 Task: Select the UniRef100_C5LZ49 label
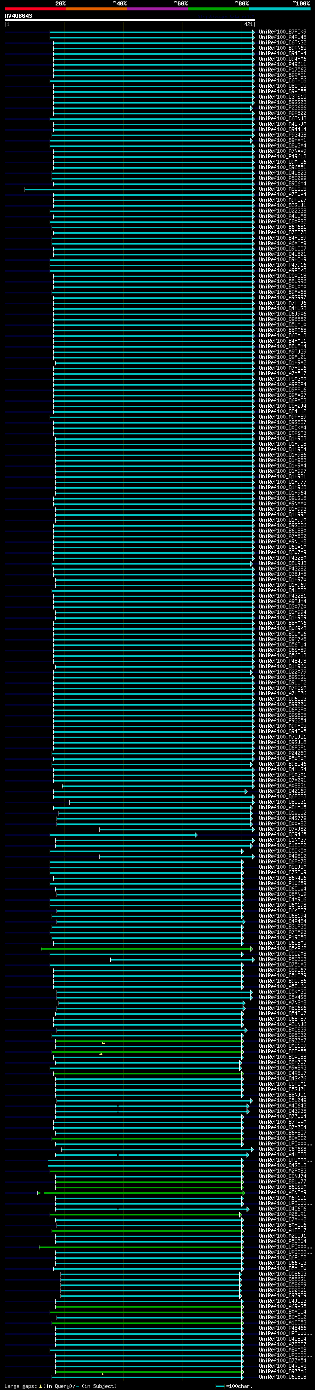click(283, 1100)
